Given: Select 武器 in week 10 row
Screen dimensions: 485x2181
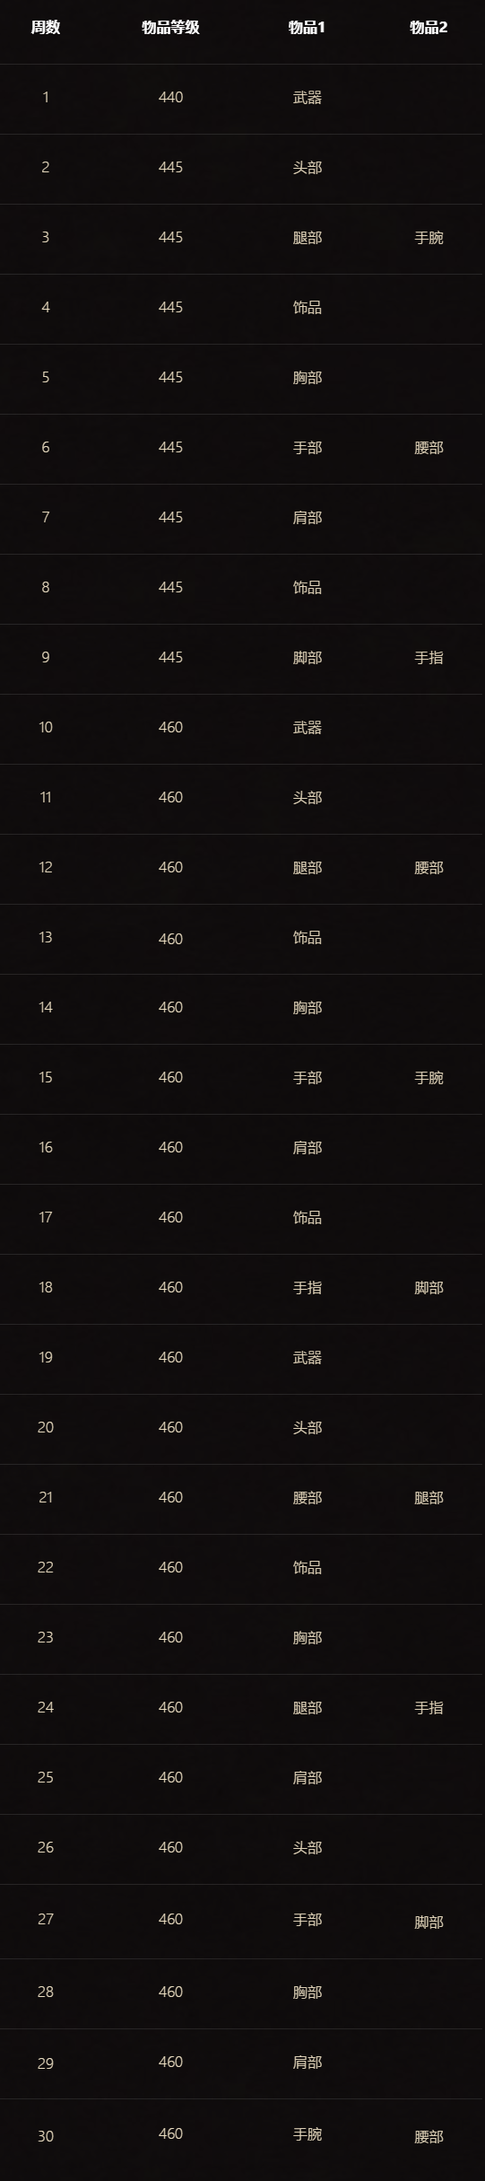Looking at the screenshot, I should pyautogui.click(x=307, y=727).
